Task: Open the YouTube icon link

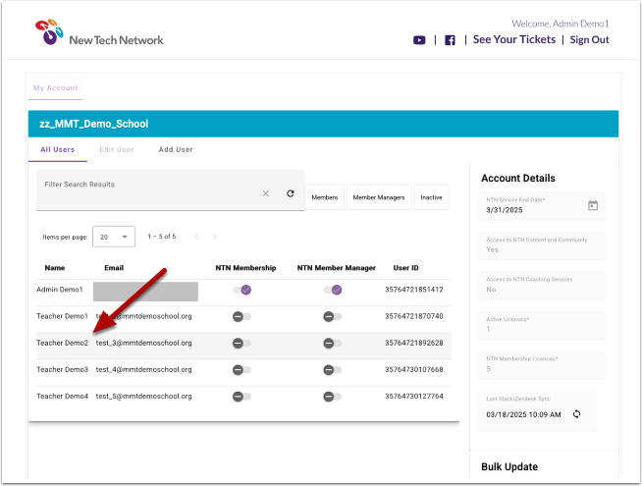Action: click(419, 40)
